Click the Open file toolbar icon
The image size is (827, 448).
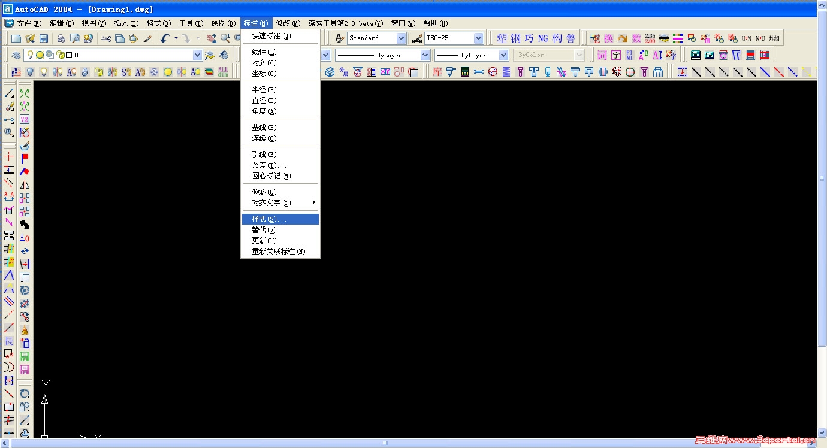(x=30, y=38)
